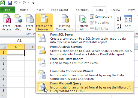The height and width of the screenshot is (98, 138).
Task: Switch to the View tab
Action: pyautogui.click(x=131, y=10)
